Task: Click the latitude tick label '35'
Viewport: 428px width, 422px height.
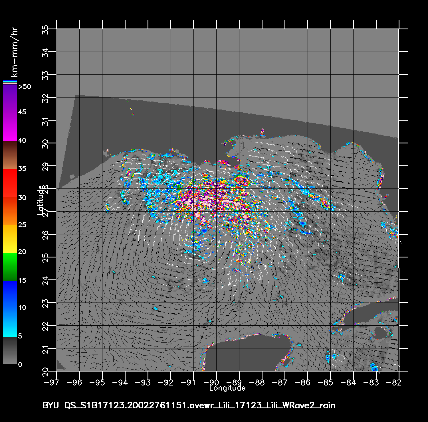Action: pyautogui.click(x=45, y=29)
